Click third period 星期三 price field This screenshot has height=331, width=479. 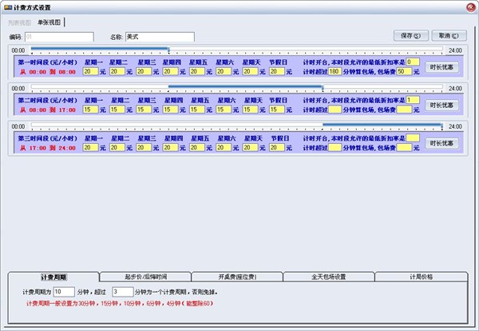(144, 147)
